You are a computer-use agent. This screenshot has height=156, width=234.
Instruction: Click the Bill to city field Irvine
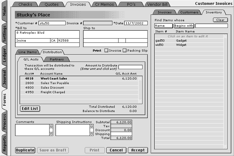(x=33, y=41)
